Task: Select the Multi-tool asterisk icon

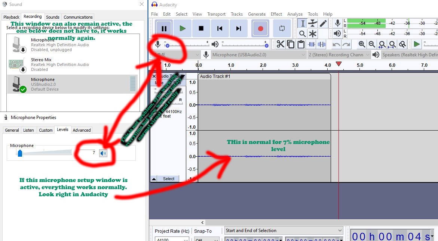Action: 313,34
